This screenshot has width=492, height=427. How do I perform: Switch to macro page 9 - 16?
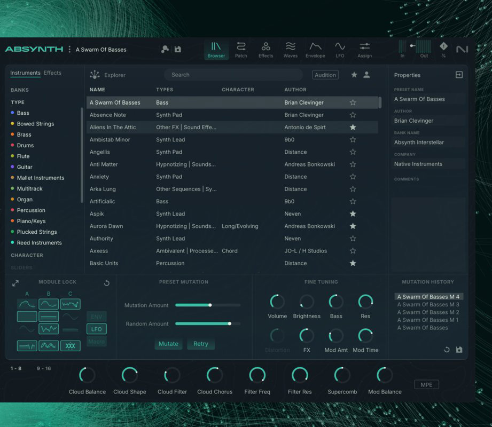[44, 368]
